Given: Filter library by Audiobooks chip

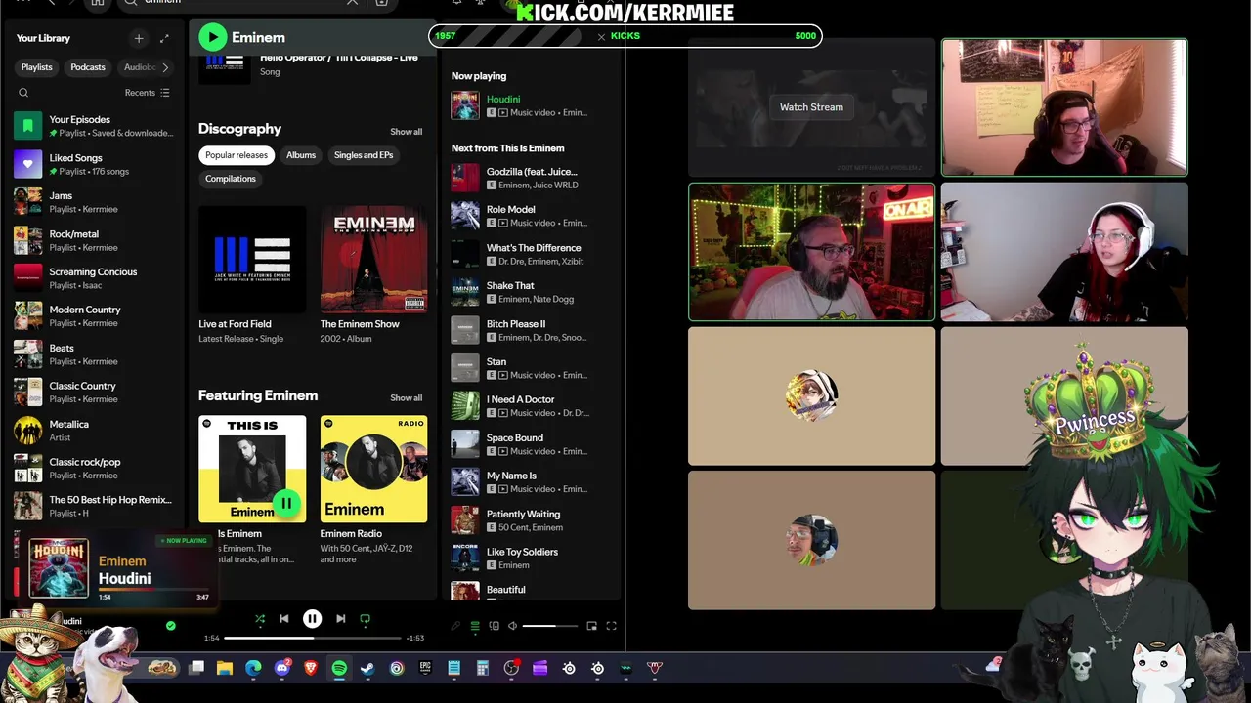Looking at the screenshot, I should point(138,67).
